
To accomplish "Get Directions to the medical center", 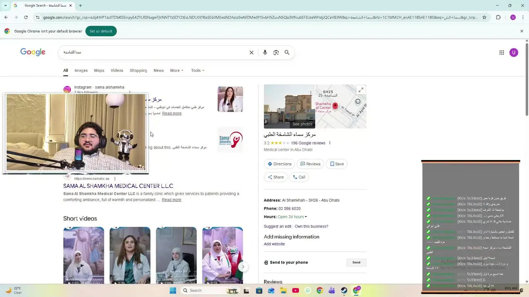I will click(280, 164).
